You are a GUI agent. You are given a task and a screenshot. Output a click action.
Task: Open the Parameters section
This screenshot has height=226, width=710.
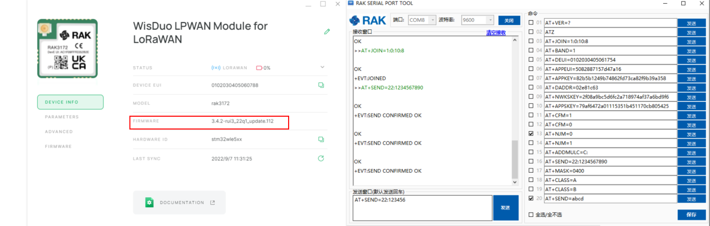click(x=62, y=117)
